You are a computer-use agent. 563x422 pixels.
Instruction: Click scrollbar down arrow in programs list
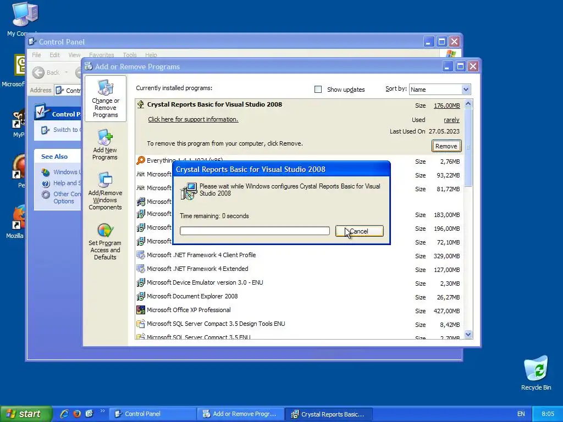(468, 335)
